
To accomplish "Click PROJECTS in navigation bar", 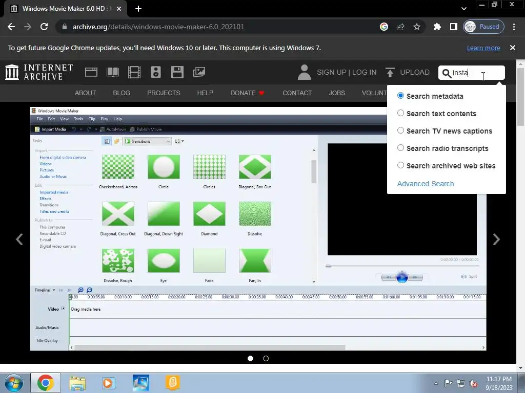I will 164,93.
